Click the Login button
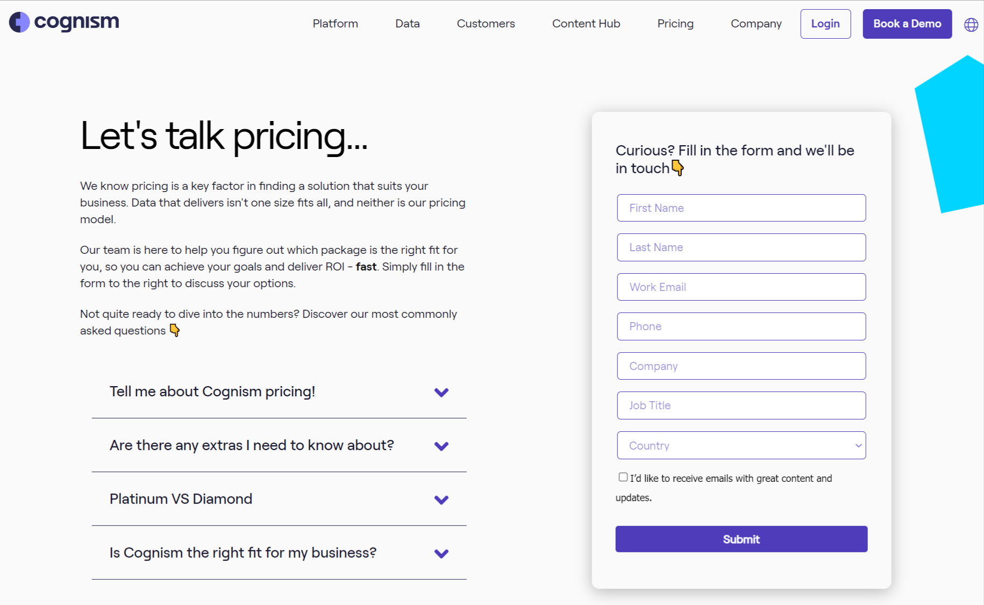The image size is (984, 605). [x=825, y=24]
